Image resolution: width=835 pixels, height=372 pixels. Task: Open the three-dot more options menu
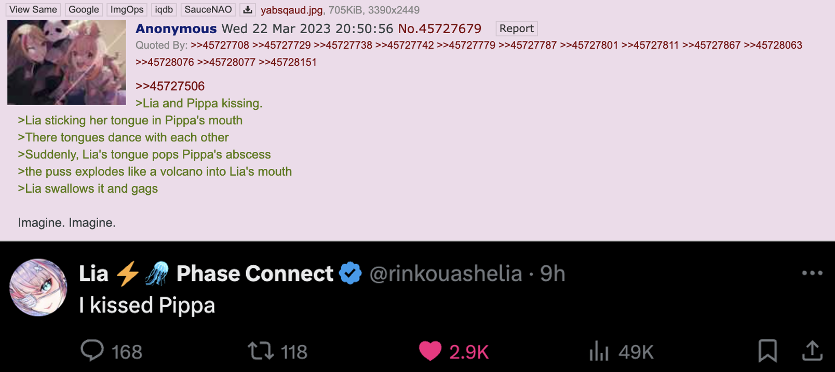(x=812, y=273)
